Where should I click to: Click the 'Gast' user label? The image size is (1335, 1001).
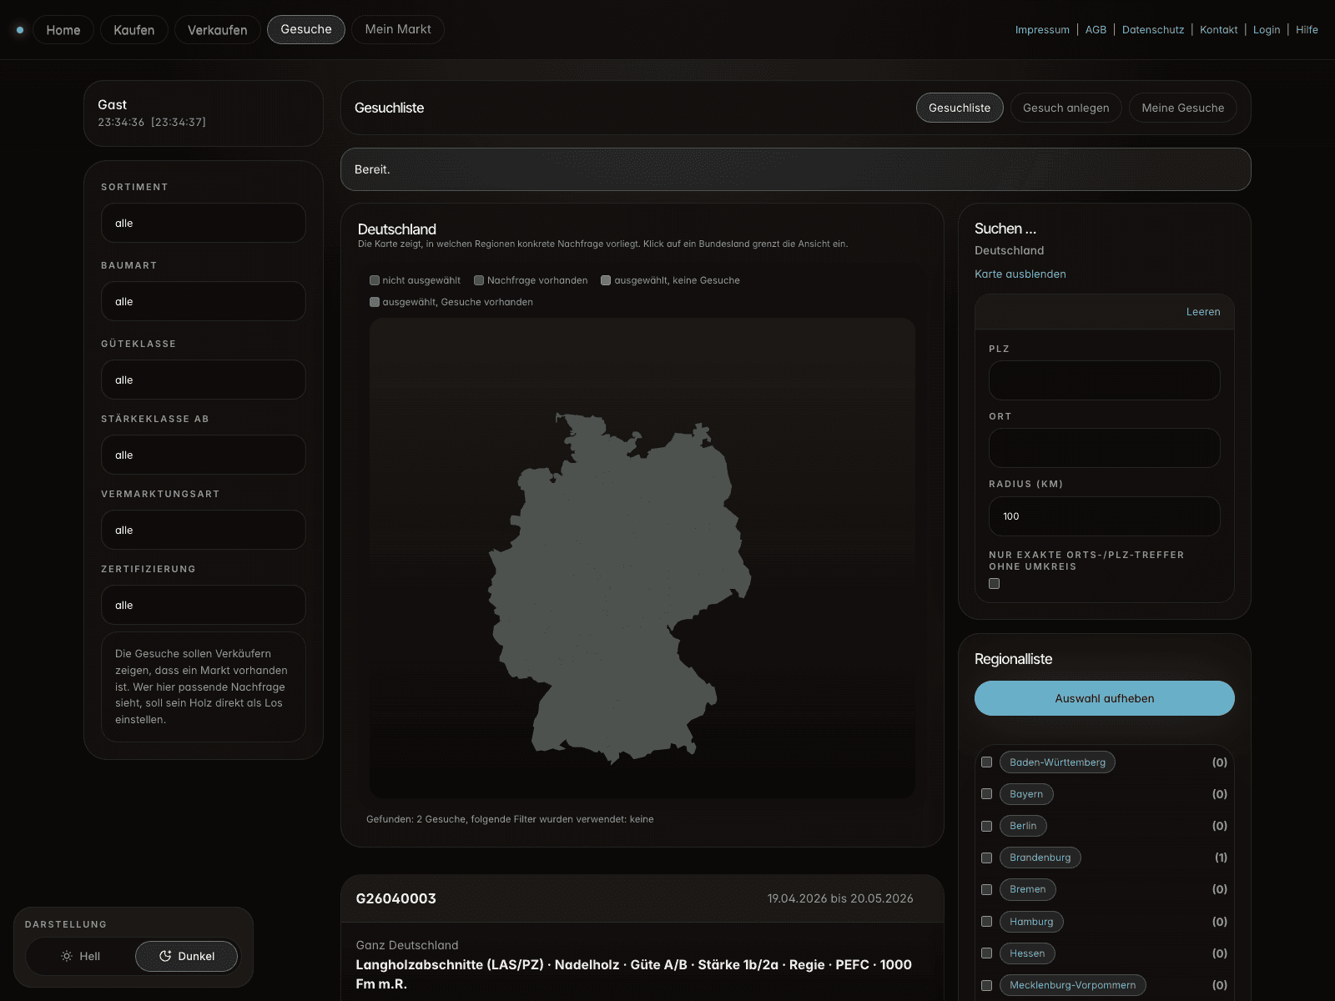112,104
